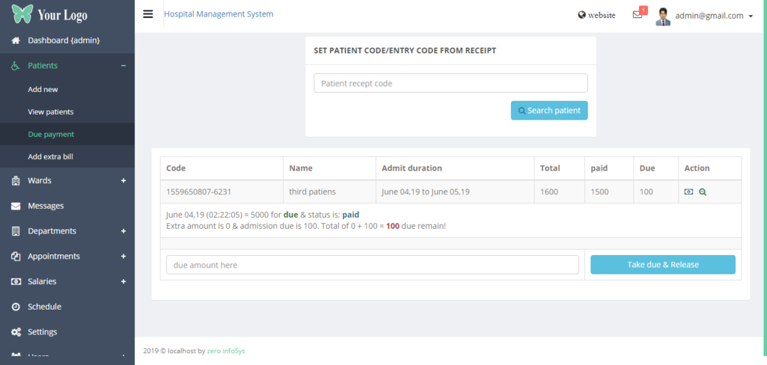This screenshot has height=365, width=767.
Task: Open the Messages sidebar item
Action: click(x=46, y=206)
